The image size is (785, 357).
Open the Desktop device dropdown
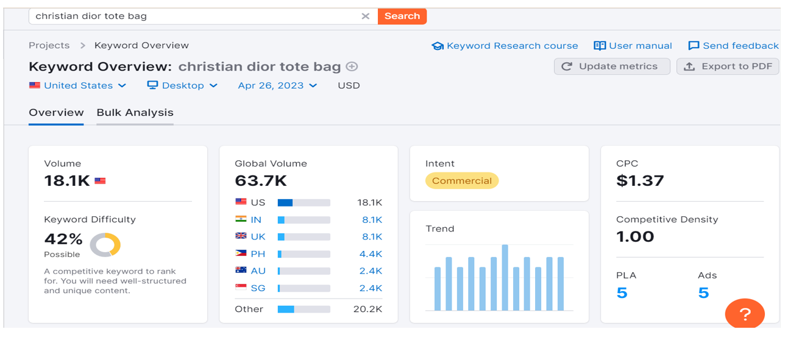click(182, 85)
